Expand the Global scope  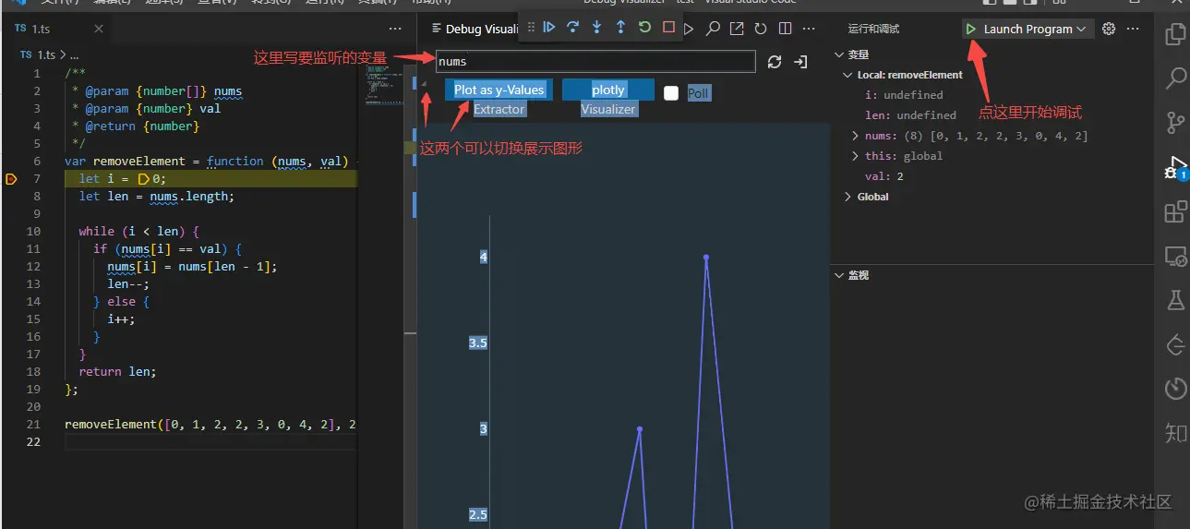point(848,198)
